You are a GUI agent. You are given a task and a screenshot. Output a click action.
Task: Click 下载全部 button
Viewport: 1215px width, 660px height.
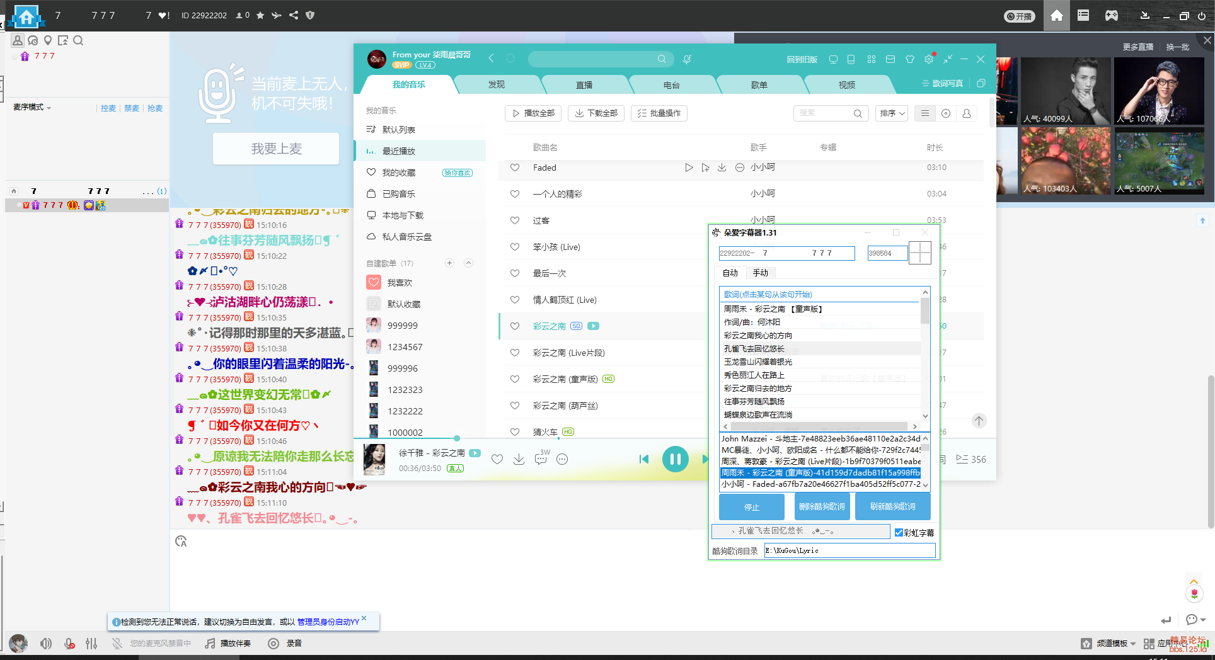click(596, 113)
